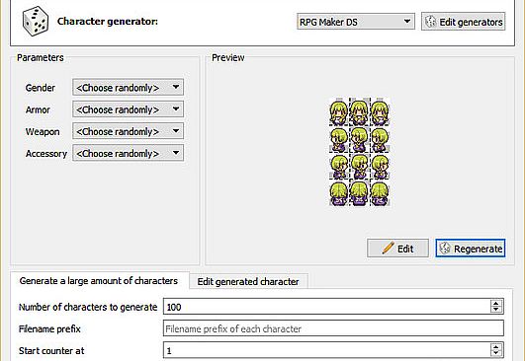Click the Parameters group label
The height and width of the screenshot is (361, 525).
coord(41,58)
